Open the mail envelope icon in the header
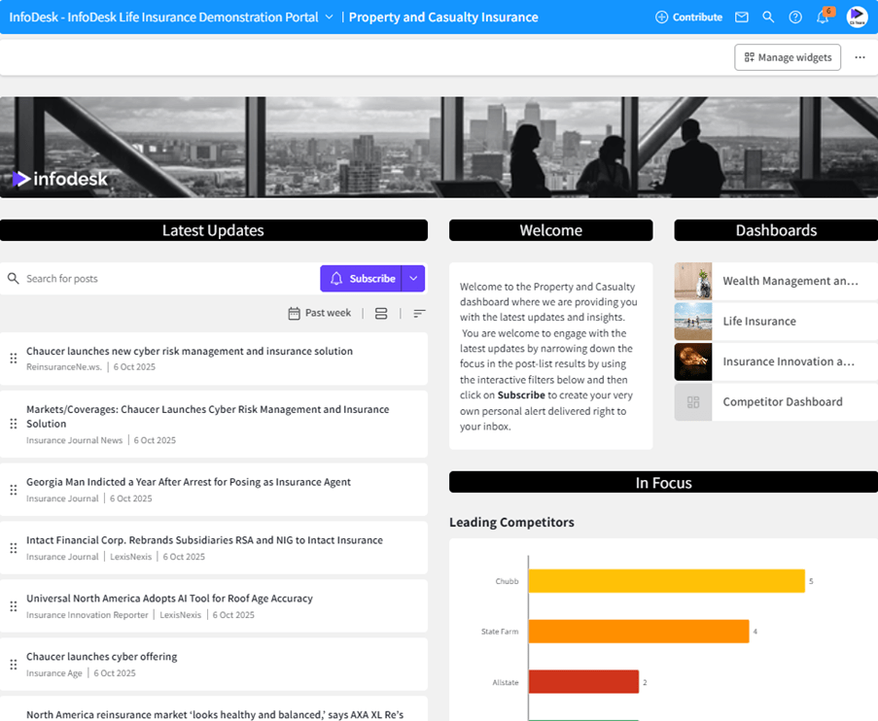 (x=741, y=17)
